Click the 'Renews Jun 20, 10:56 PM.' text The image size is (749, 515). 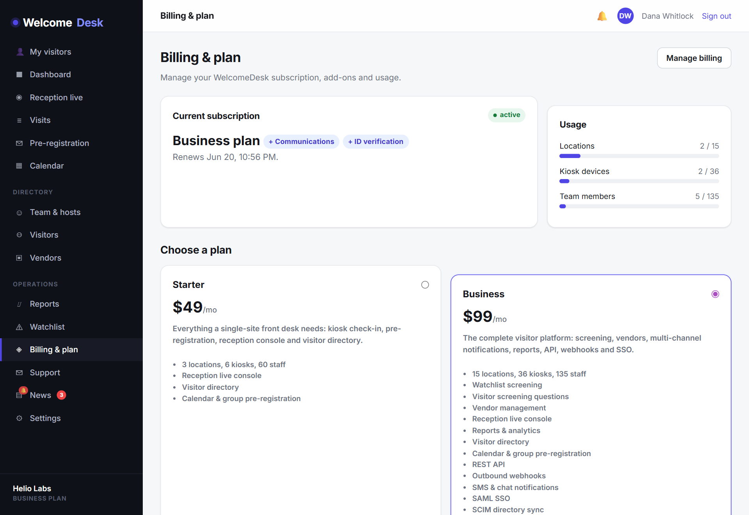pos(225,157)
